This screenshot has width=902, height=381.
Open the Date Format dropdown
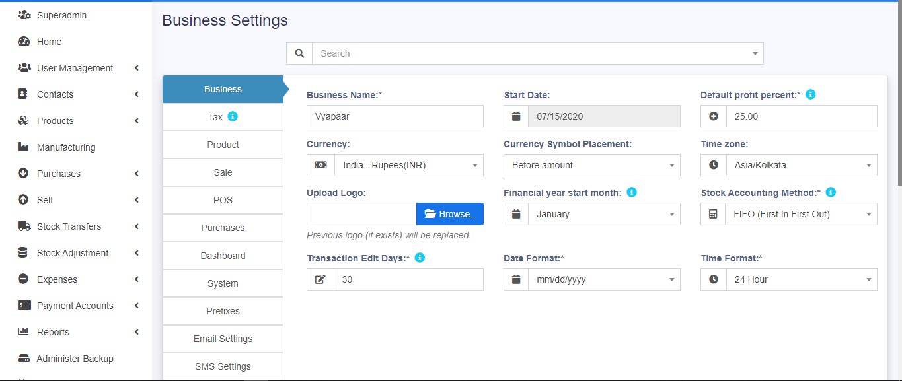click(604, 279)
